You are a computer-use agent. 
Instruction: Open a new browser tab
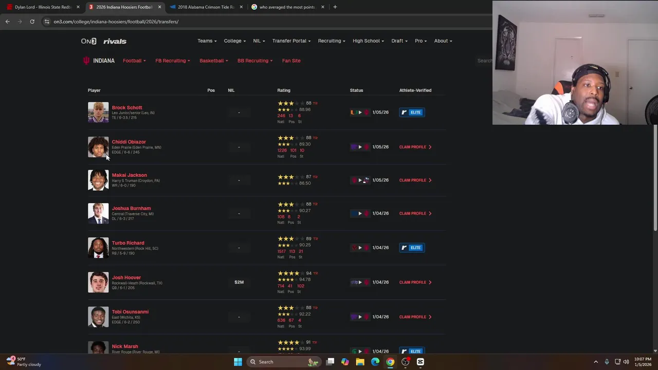[335, 7]
